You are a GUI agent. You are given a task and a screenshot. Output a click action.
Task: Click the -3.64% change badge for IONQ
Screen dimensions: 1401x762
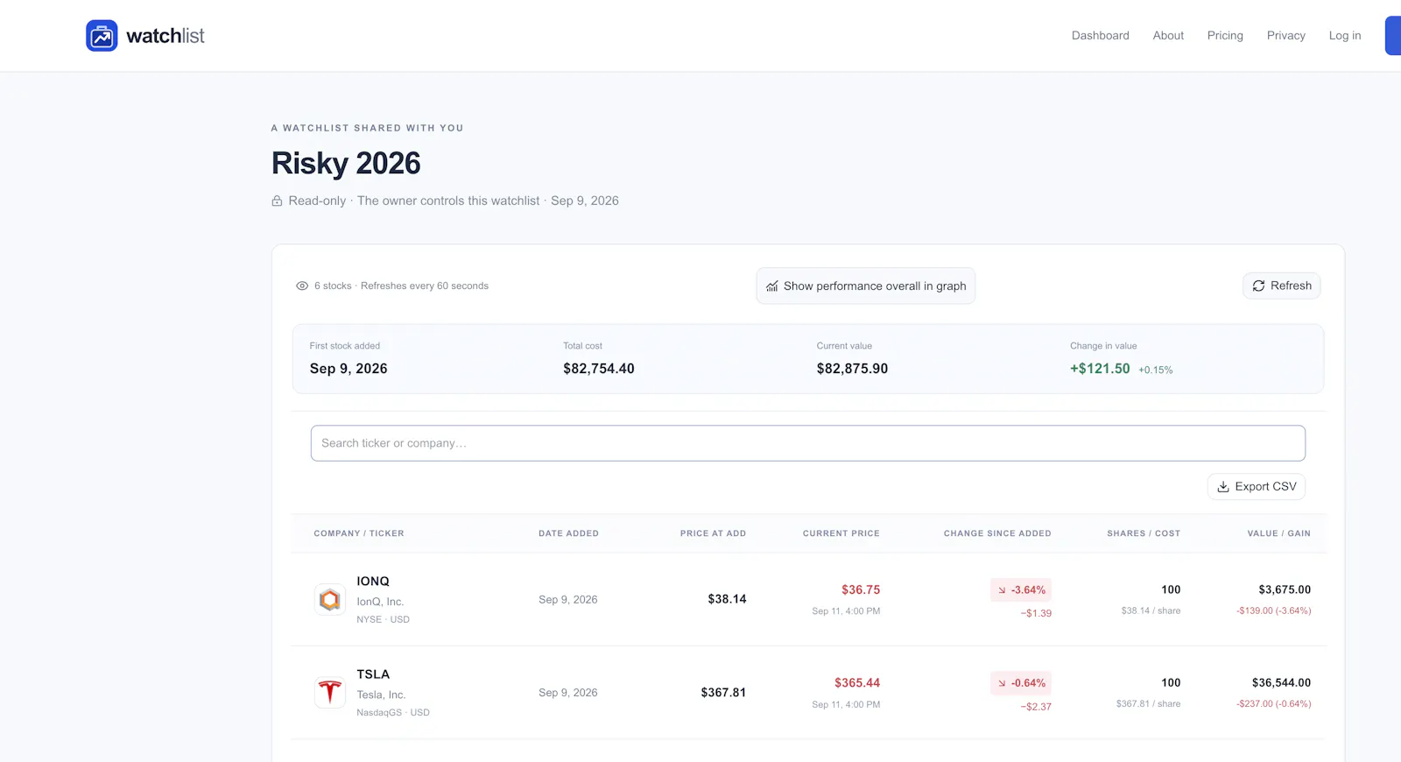point(1021,590)
